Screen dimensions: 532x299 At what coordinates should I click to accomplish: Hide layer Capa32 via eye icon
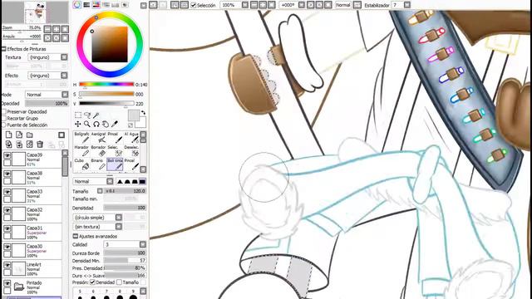click(7, 210)
